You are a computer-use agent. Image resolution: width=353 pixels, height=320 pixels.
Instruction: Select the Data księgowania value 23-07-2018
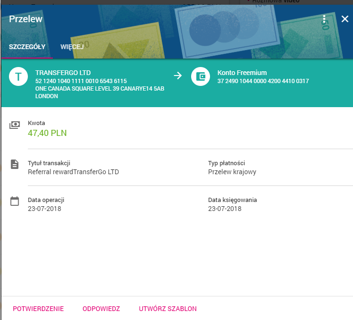pos(225,209)
